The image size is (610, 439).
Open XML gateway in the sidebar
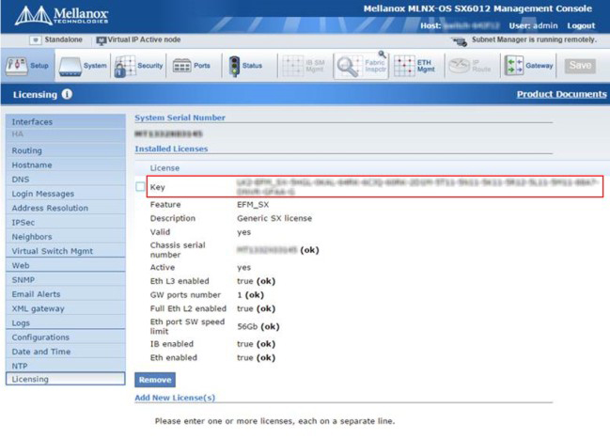pyautogui.click(x=66, y=308)
